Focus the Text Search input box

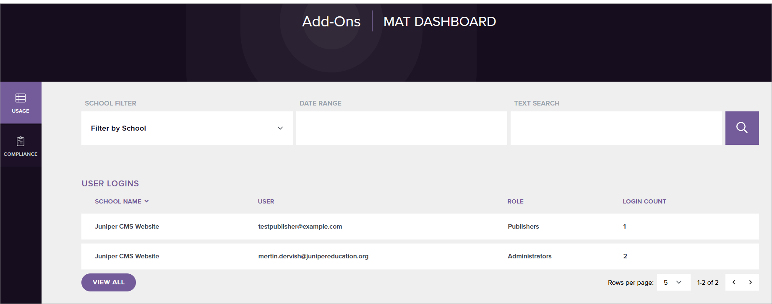click(616, 128)
